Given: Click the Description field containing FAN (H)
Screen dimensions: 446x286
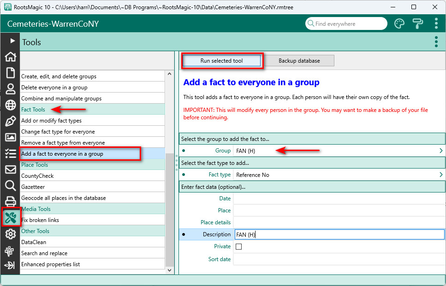Looking at the screenshot, I should coord(339,234).
